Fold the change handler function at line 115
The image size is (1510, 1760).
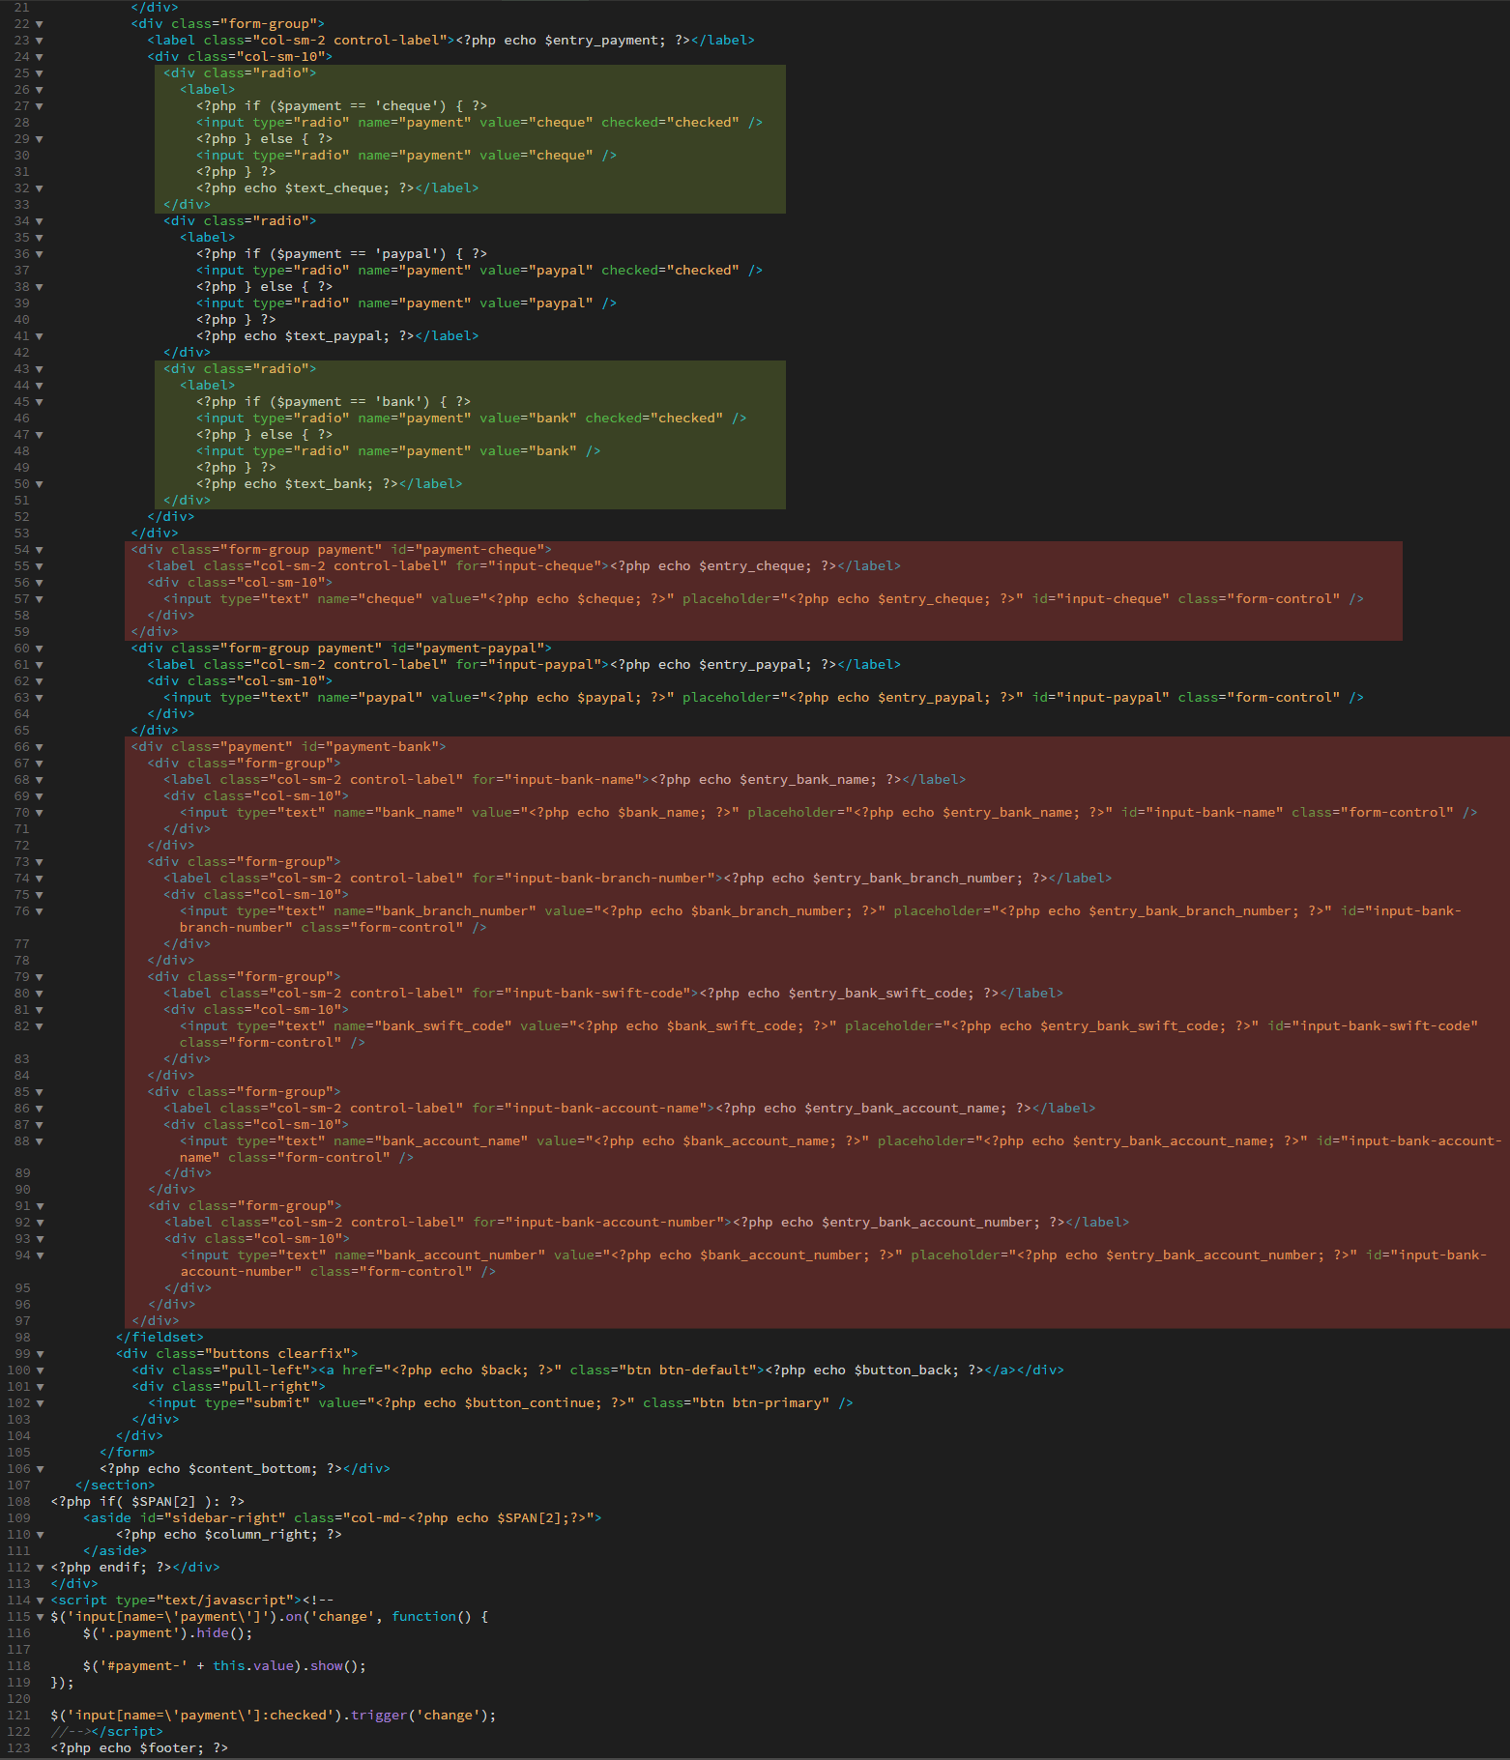pos(40,1617)
